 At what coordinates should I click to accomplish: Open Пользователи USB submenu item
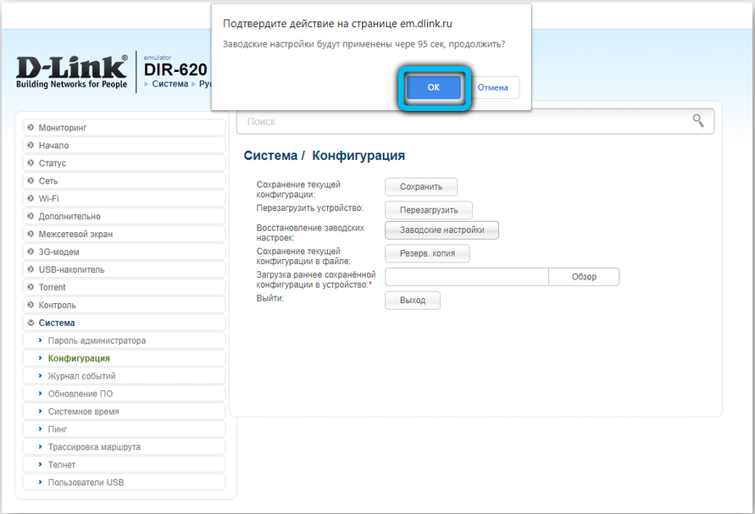pyautogui.click(x=124, y=482)
